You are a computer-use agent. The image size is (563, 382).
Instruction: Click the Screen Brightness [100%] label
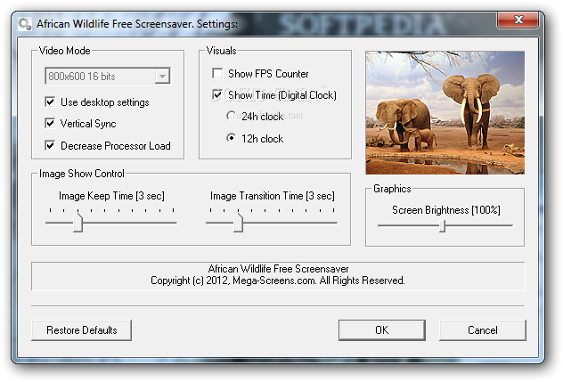click(x=446, y=210)
